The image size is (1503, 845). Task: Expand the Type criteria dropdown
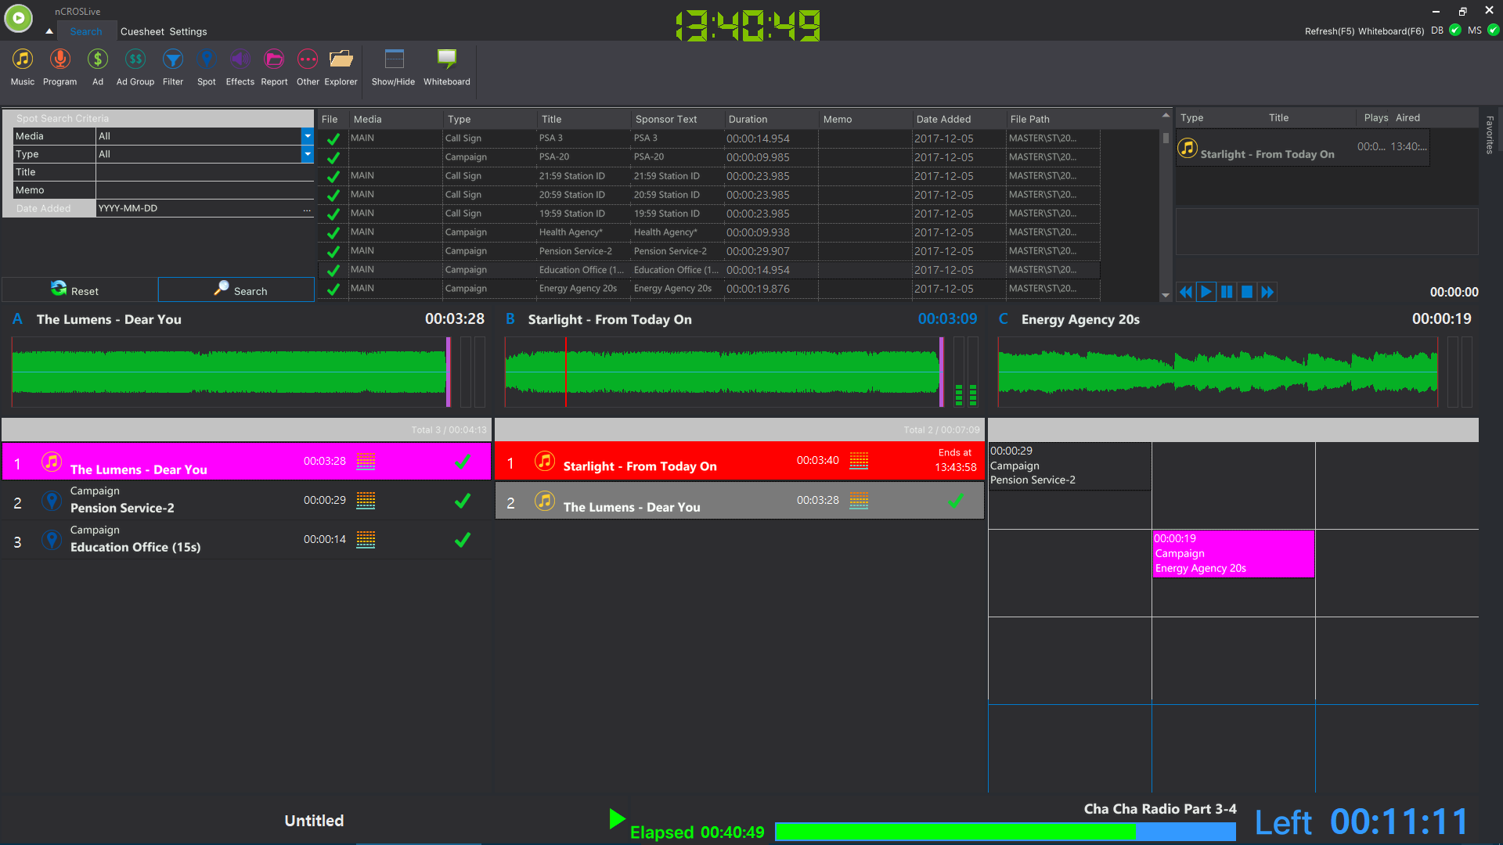click(308, 154)
